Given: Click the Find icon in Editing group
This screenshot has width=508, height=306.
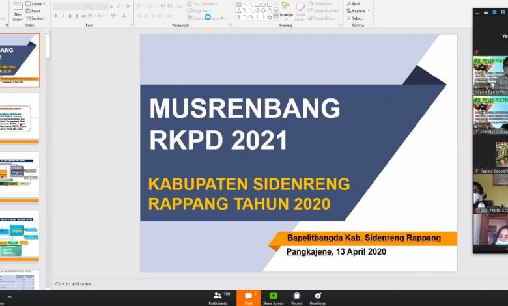Looking at the screenshot, I should (x=354, y=4).
